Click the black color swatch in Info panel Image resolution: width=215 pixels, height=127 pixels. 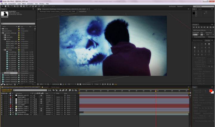194,13
